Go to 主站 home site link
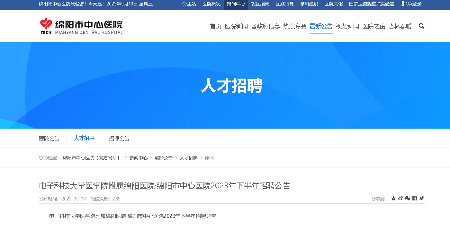This screenshot has height=229, width=450. (x=189, y=4)
